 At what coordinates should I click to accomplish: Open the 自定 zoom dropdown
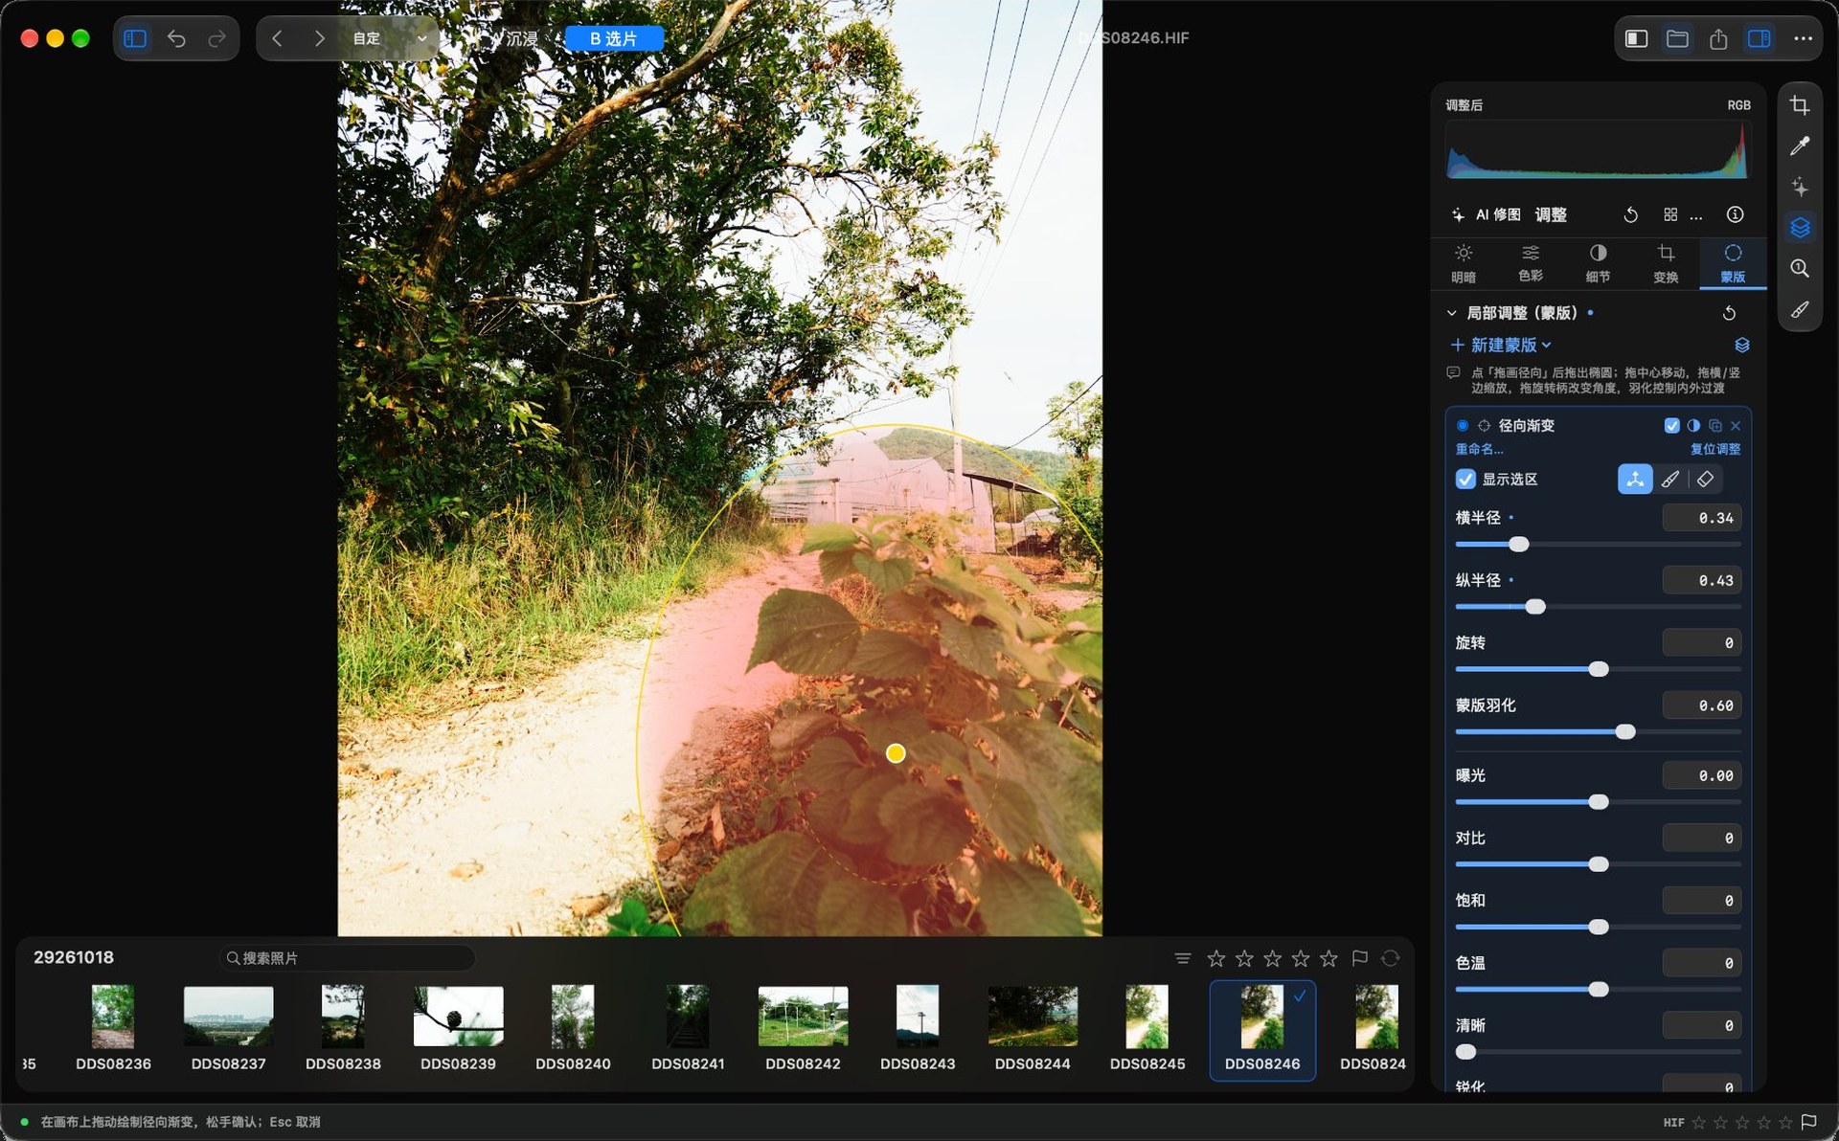pyautogui.click(x=390, y=38)
